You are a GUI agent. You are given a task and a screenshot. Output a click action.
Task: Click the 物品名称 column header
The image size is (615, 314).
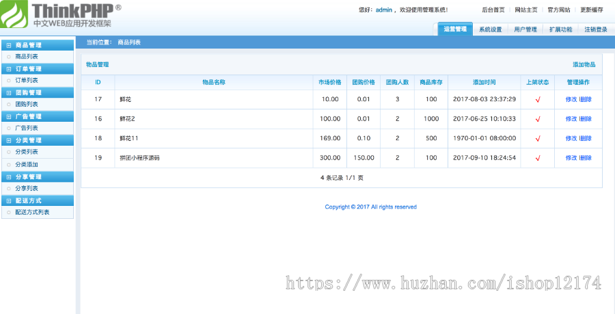click(214, 82)
